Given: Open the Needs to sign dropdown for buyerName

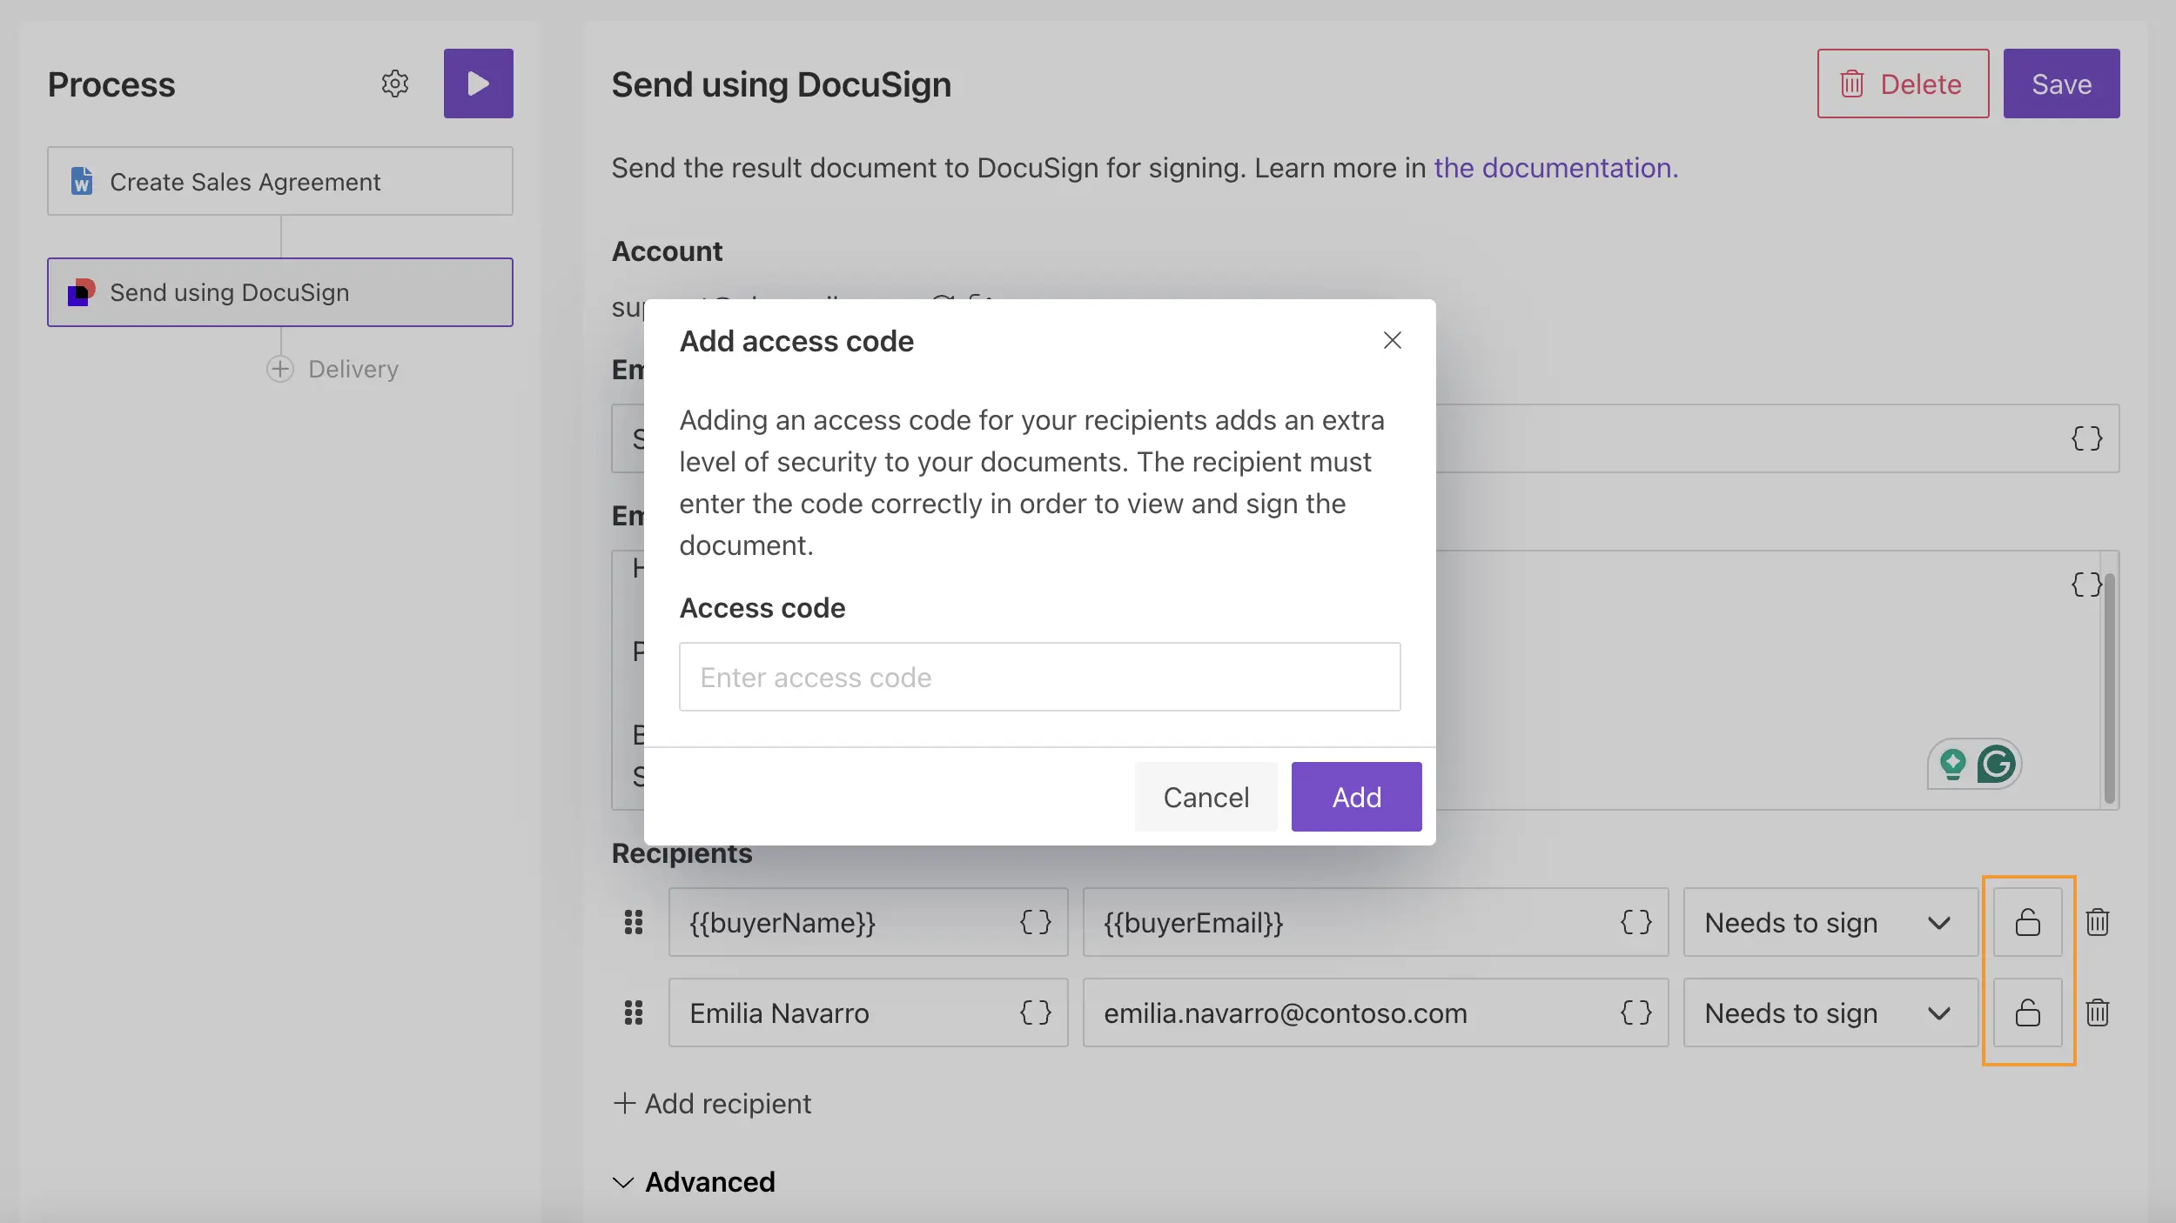Looking at the screenshot, I should [x=1830, y=922].
